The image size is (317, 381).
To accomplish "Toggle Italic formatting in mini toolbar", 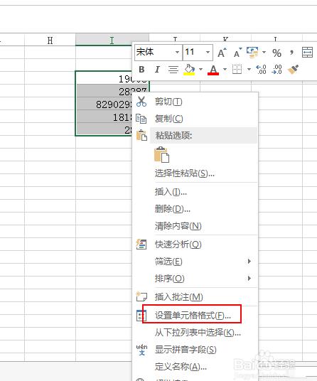I will coord(157,70).
